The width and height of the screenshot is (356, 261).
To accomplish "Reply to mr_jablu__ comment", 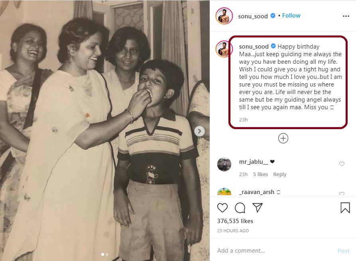I will pos(280,175).
